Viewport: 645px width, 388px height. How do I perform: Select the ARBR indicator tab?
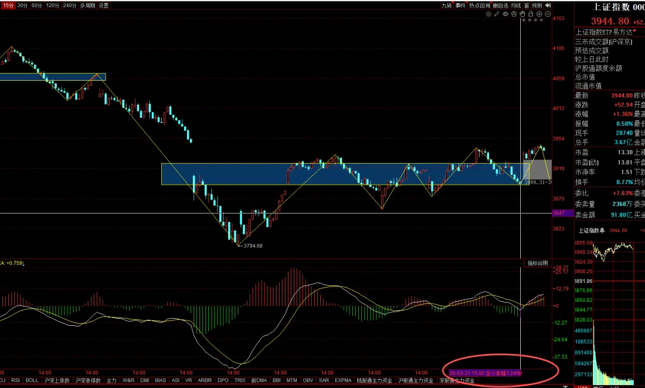(204, 380)
